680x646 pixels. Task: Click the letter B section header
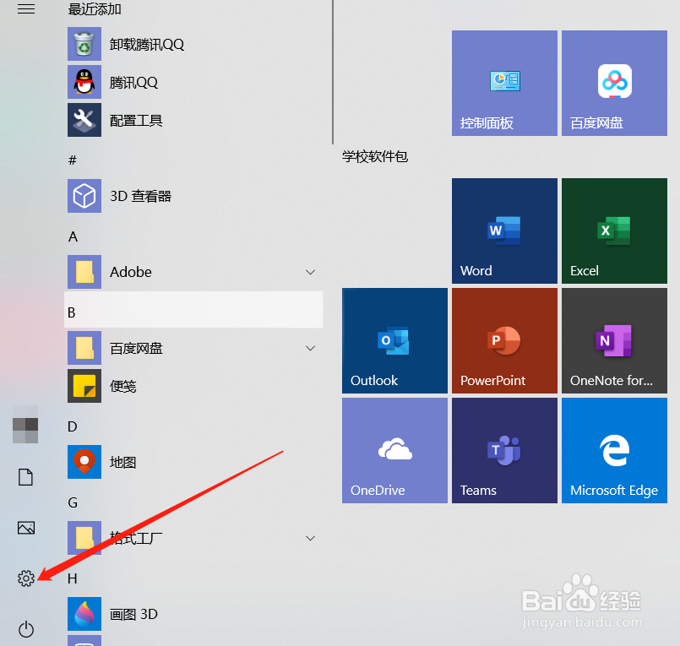pos(193,310)
